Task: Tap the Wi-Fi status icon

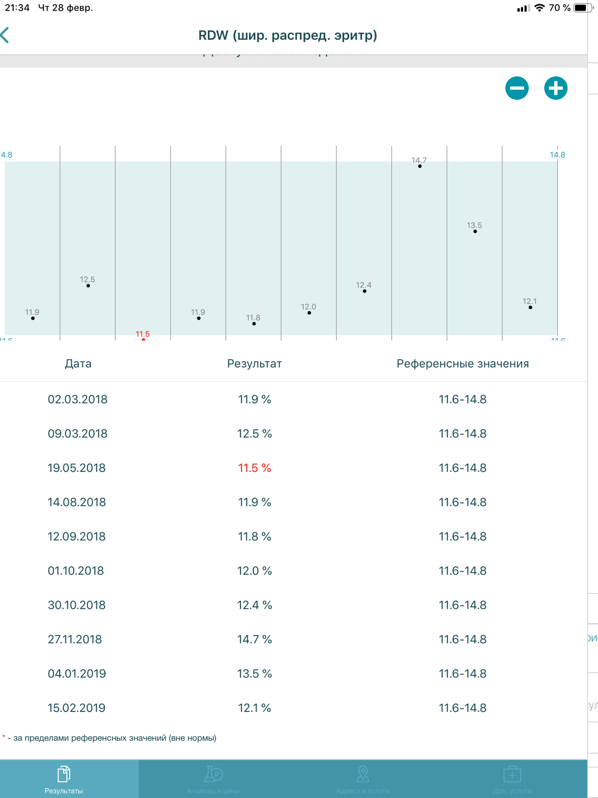Action: pyautogui.click(x=539, y=8)
